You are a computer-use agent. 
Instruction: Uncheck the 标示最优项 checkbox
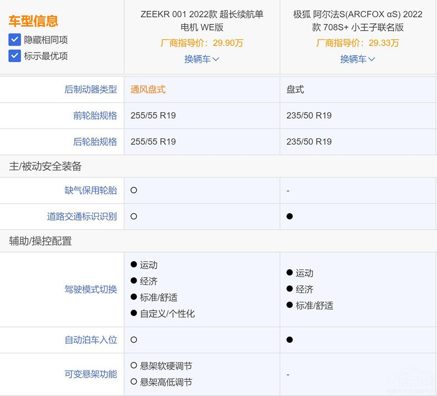pyautogui.click(x=14, y=56)
